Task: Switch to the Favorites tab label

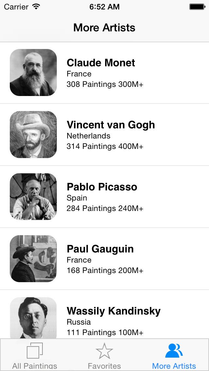Action: pyautogui.click(x=104, y=366)
